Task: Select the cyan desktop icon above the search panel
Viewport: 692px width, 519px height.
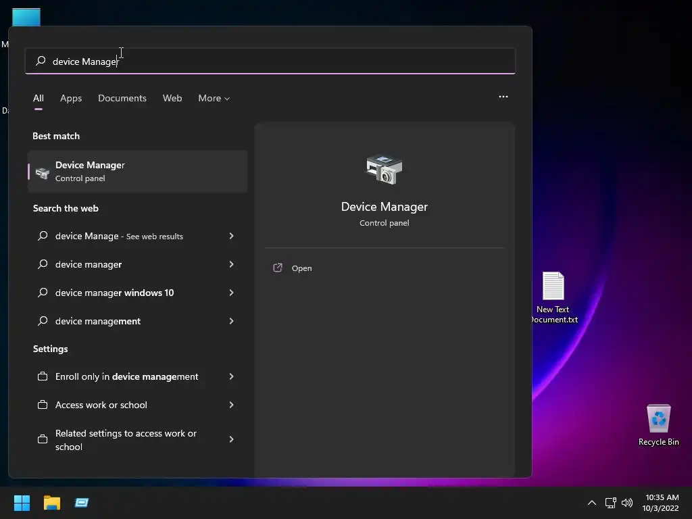Action: tap(26, 17)
